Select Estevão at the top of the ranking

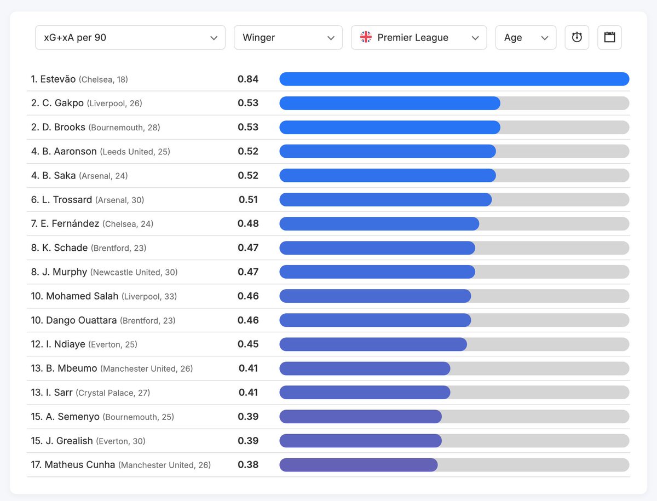51,79
